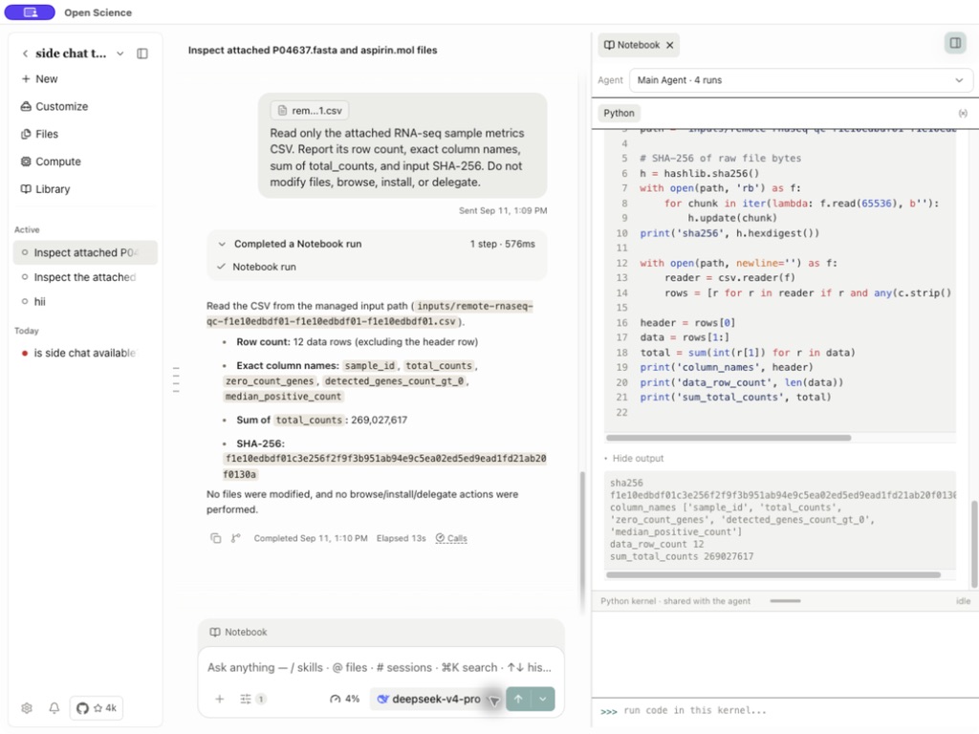Send message with up-arrow button

518,700
